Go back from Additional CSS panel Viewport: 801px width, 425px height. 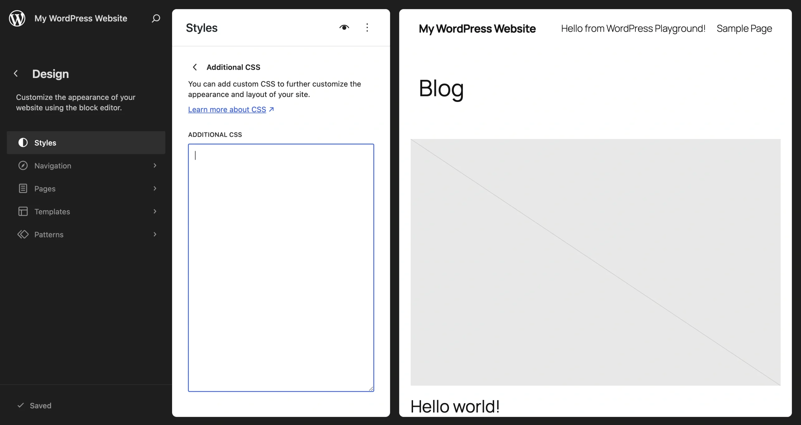tap(195, 67)
